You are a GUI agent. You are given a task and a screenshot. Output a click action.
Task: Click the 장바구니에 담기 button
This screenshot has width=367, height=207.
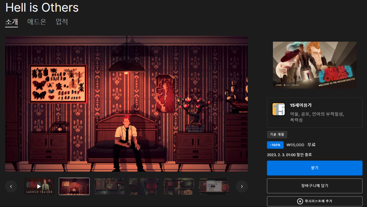tap(314, 186)
